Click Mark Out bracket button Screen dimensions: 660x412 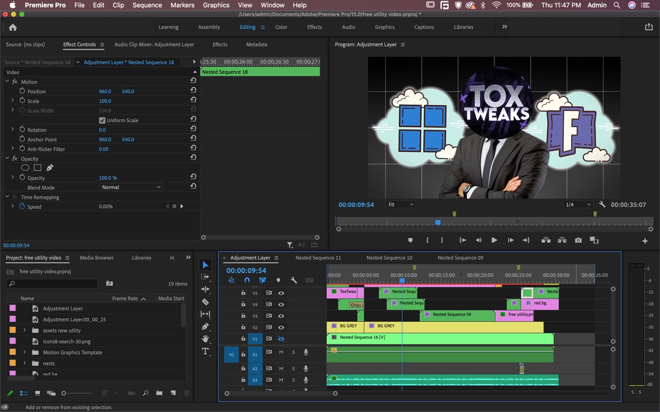(x=442, y=240)
